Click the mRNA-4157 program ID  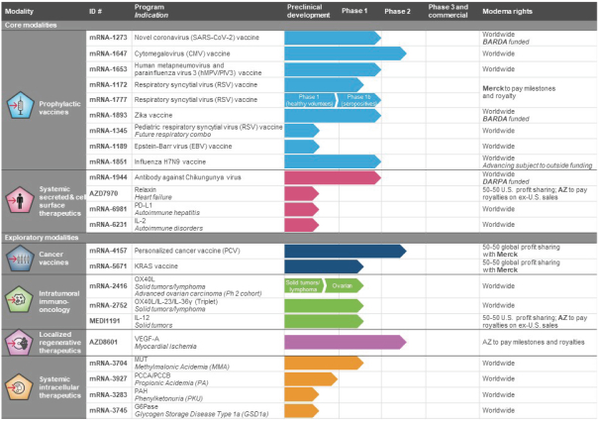107,251
